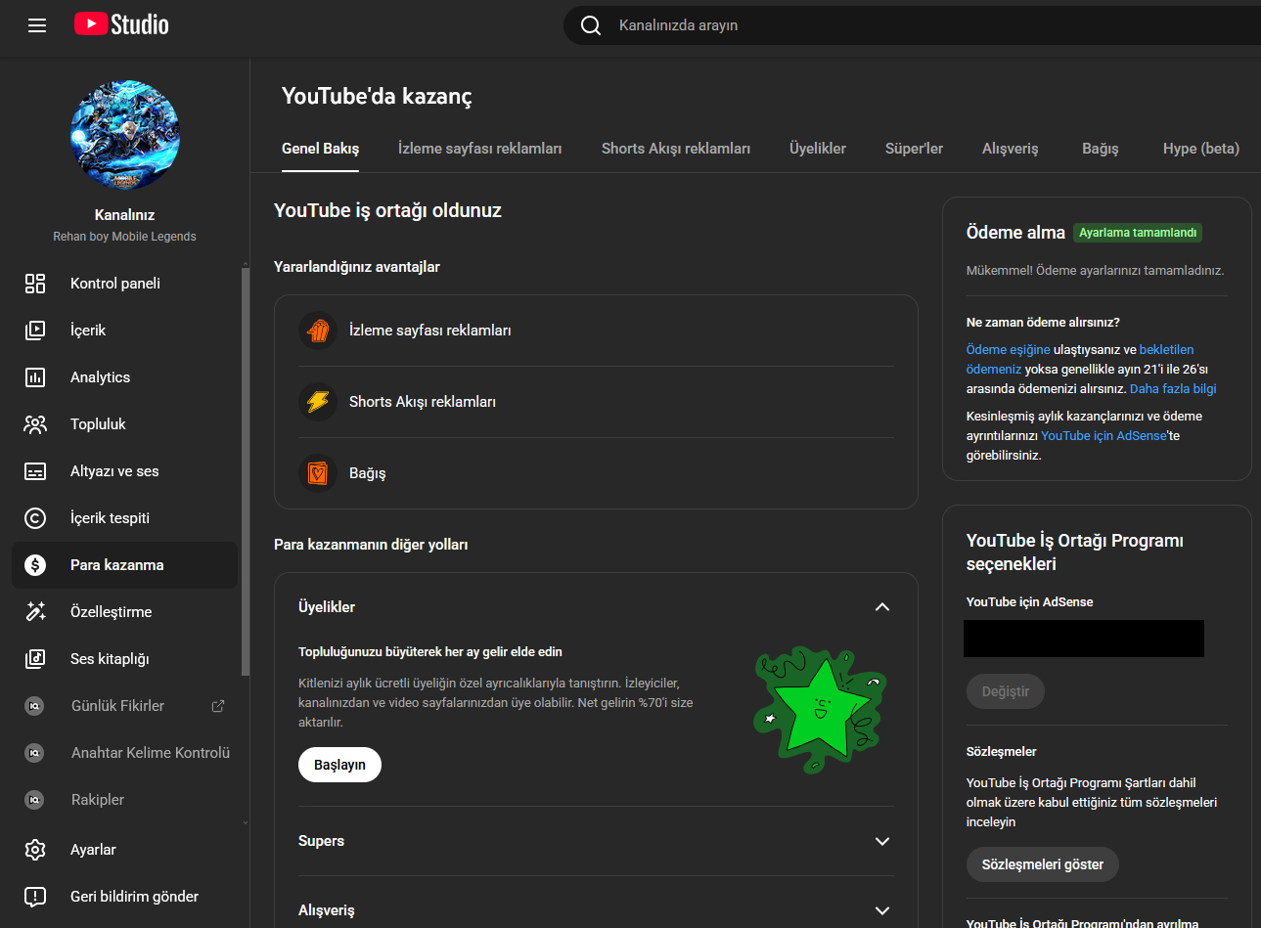Switch to the Üyelikler tab
The width and height of the screenshot is (1261, 928).
point(818,149)
